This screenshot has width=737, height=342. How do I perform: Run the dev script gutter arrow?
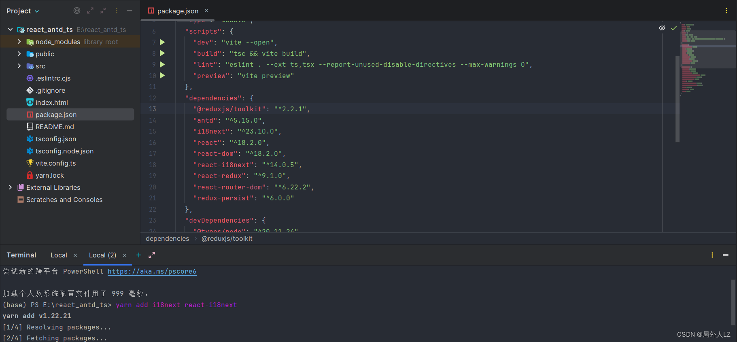pyautogui.click(x=162, y=42)
